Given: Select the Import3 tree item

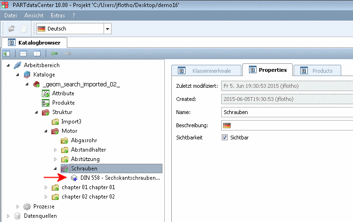Looking at the screenshot, I should point(71,122).
